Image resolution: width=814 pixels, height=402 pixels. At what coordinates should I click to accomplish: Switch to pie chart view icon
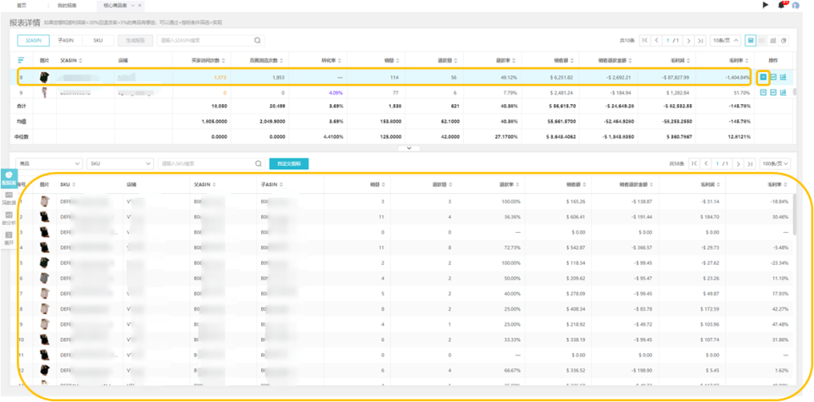tap(783, 40)
